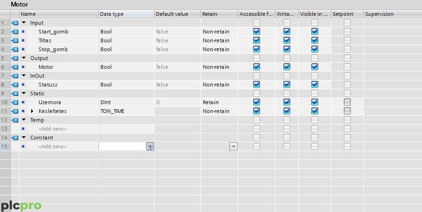The height and width of the screenshot is (212, 422).
Task: Collapse the Input section
Action: pos(24,23)
